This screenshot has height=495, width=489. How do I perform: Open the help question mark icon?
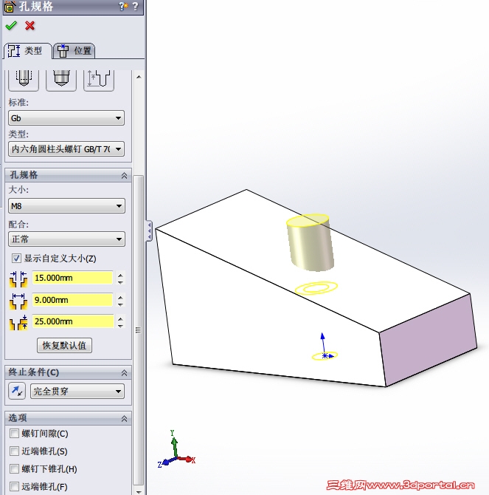[x=135, y=6]
